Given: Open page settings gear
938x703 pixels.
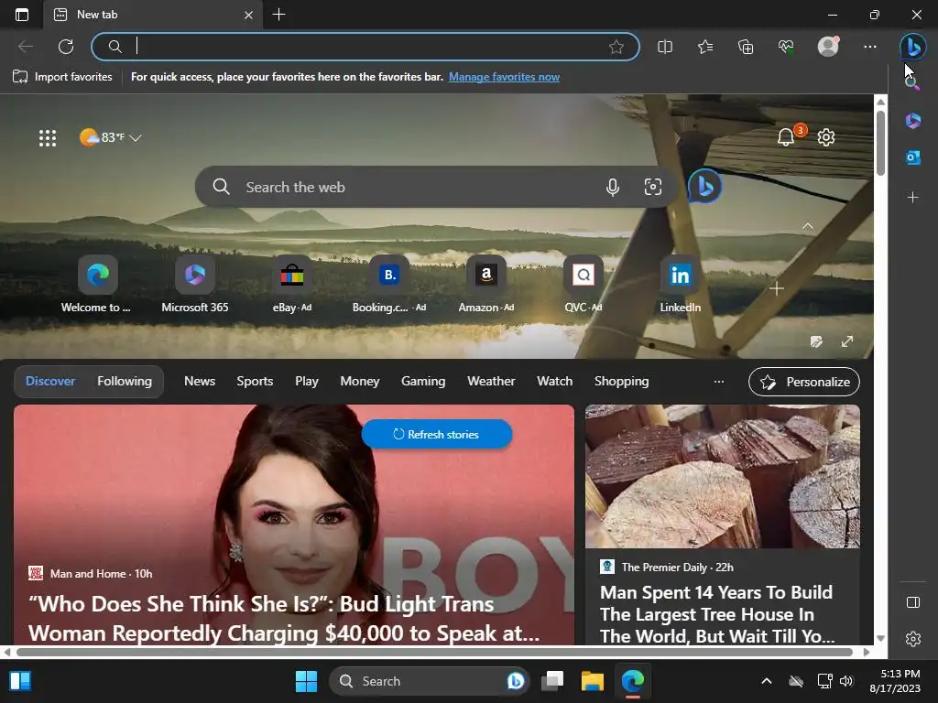Looking at the screenshot, I should [825, 137].
